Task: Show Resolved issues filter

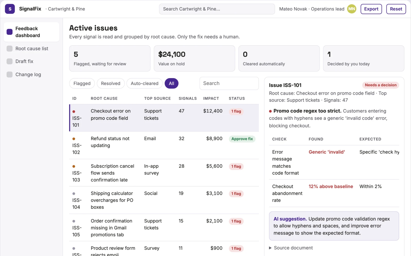Action: point(110,83)
